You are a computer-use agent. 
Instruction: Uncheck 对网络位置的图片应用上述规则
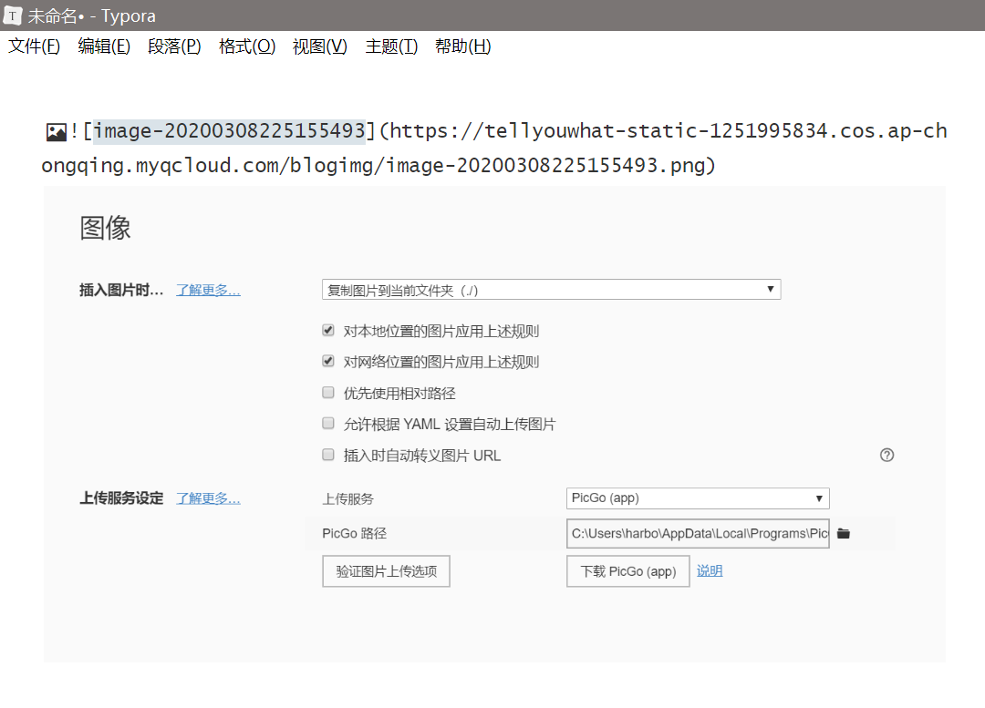pos(327,361)
